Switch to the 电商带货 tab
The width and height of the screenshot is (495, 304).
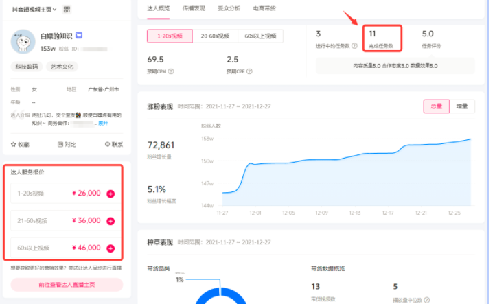[x=264, y=8]
